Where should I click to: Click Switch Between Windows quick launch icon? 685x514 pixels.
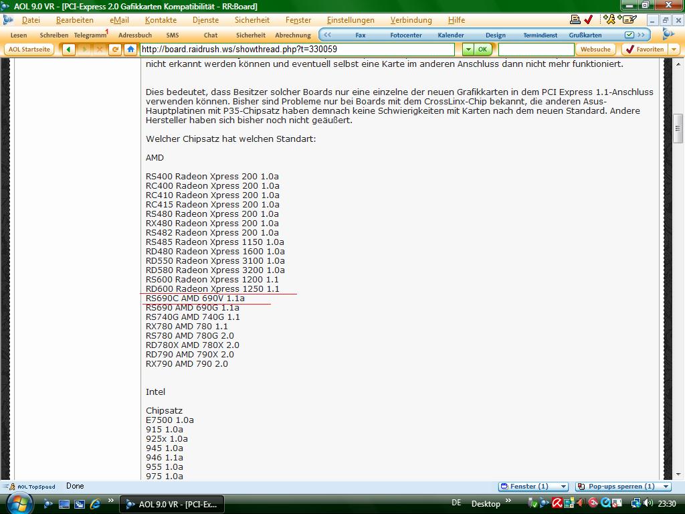80,504
